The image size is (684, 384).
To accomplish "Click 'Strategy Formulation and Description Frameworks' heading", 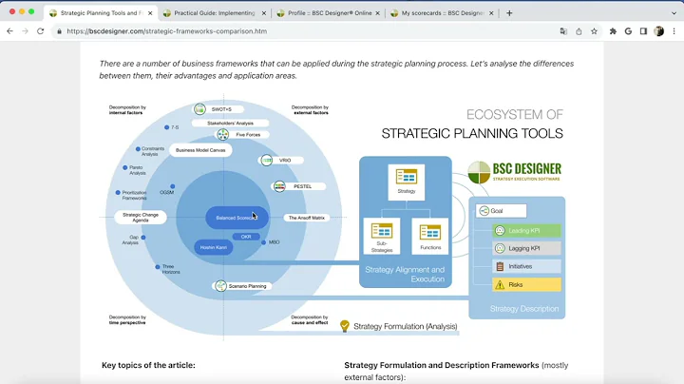I will [442, 365].
